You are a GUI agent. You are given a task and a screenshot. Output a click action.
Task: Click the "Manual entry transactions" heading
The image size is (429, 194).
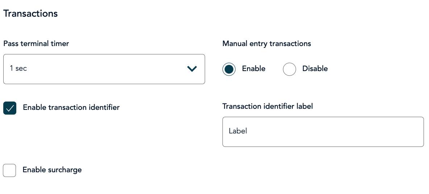click(267, 44)
